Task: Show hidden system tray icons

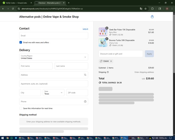Action: [x=147, y=138]
